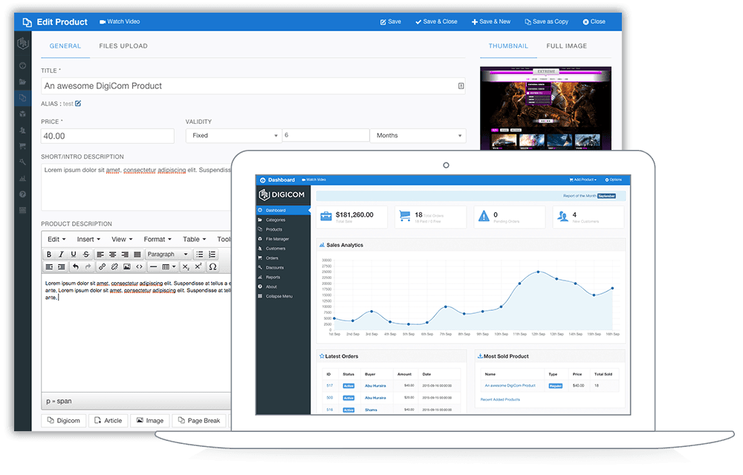
Task: Insert a link using the chain icon
Action: pyautogui.click(x=102, y=266)
